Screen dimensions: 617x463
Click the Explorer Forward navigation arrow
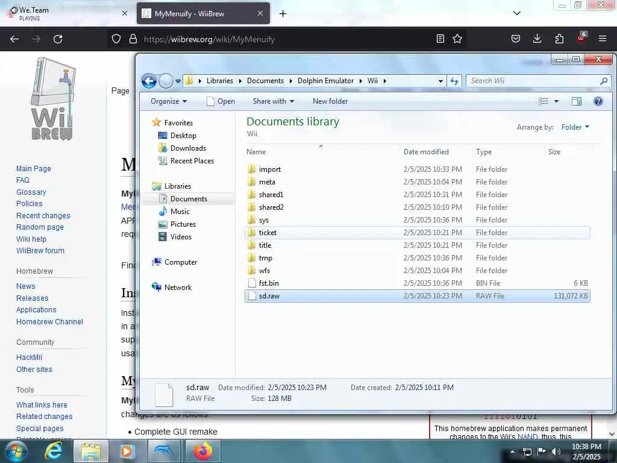point(166,81)
